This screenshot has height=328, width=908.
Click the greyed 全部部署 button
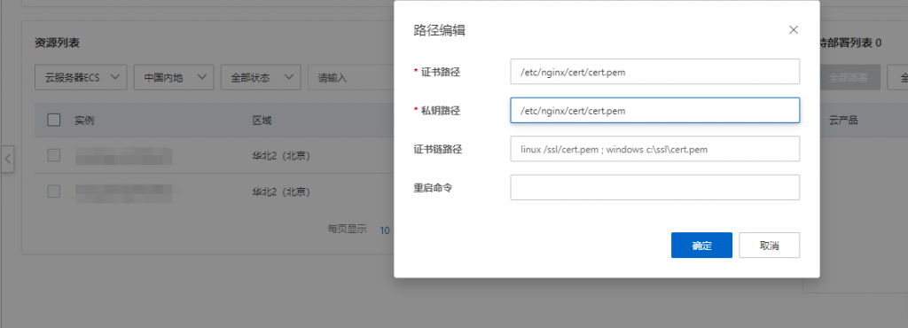pos(849,77)
